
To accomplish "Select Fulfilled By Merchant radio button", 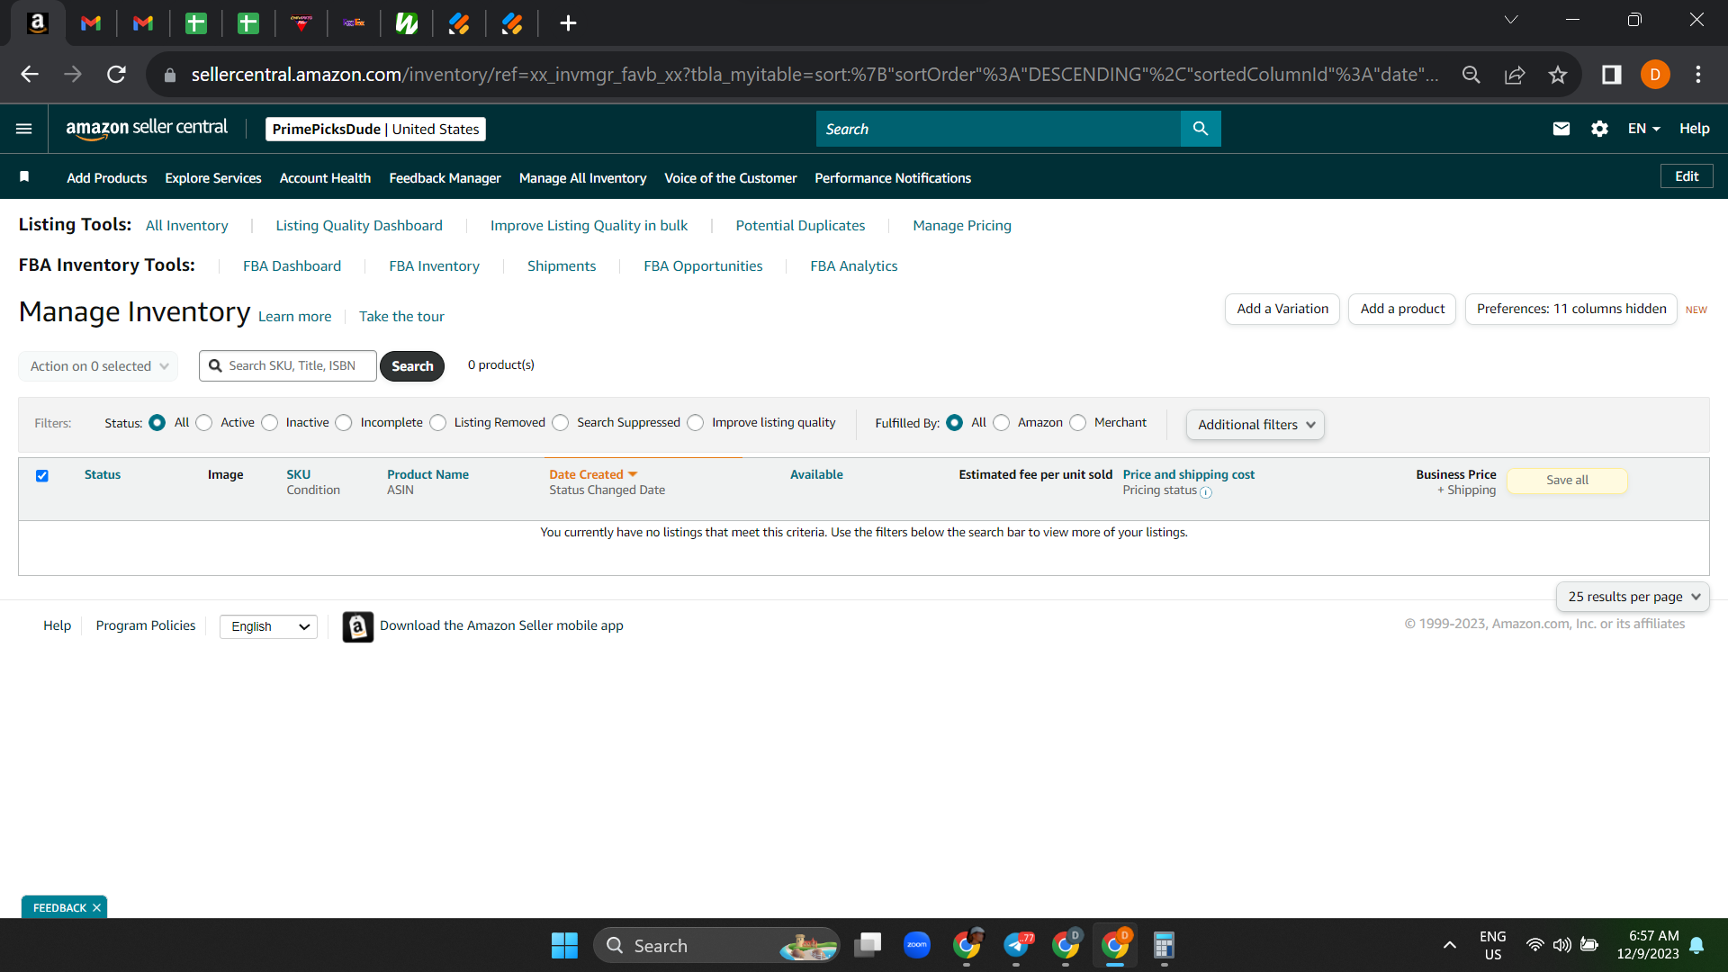I will (x=1078, y=423).
